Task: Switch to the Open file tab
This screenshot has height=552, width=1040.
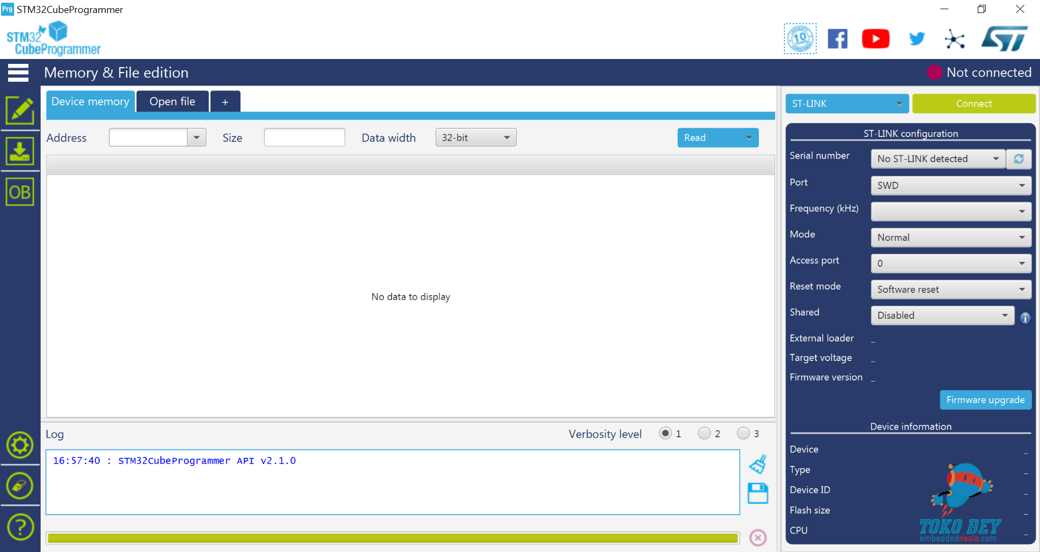Action: tap(172, 101)
